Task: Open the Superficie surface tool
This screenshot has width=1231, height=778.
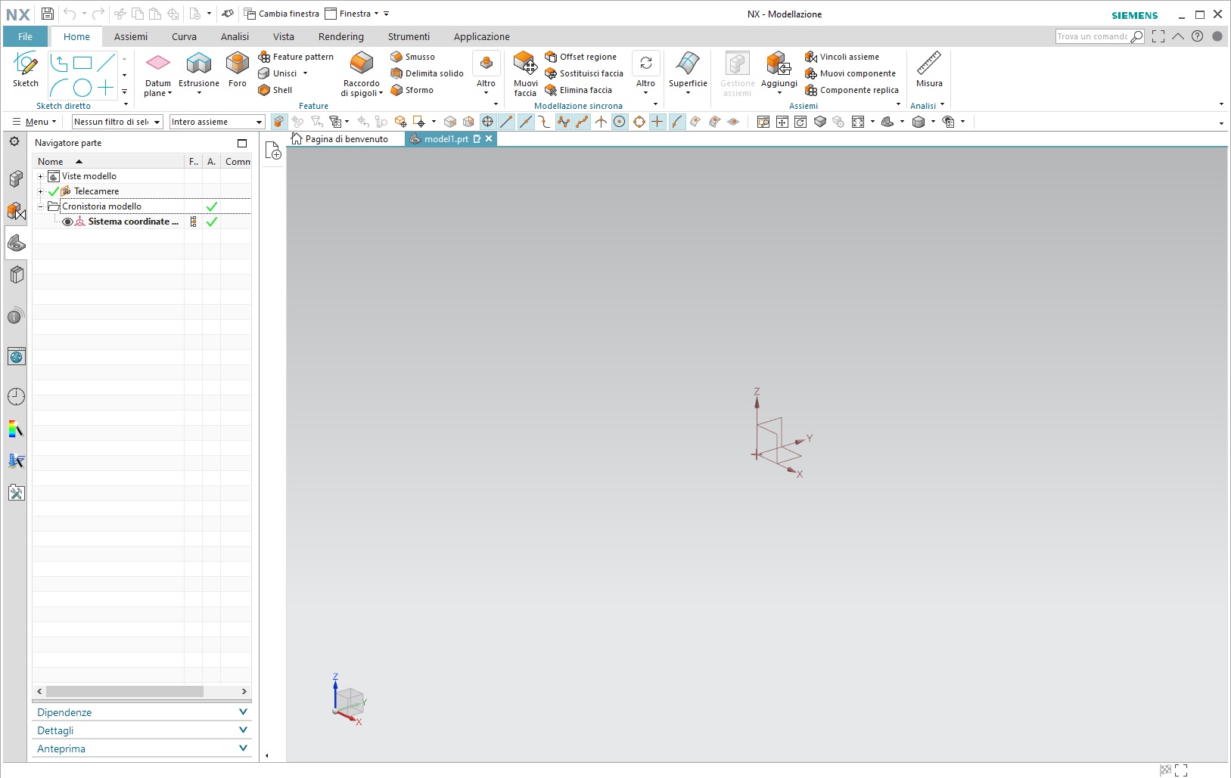Action: [x=688, y=73]
